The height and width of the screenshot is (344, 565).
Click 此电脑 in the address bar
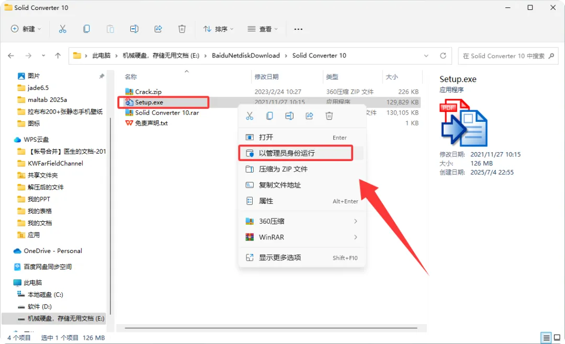coord(101,55)
